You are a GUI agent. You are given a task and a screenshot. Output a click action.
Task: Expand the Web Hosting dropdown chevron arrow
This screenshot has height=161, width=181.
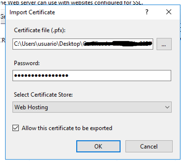point(167,107)
